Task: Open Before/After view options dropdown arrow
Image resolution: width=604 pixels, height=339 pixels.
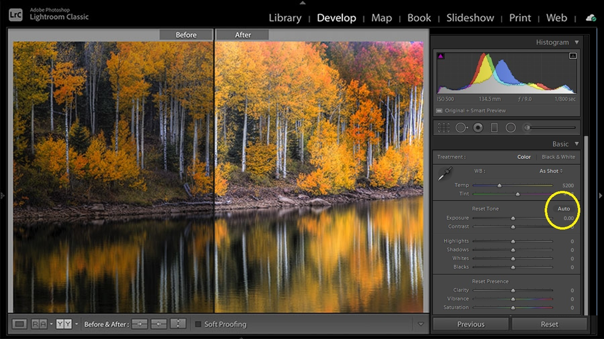Action: tap(76, 324)
